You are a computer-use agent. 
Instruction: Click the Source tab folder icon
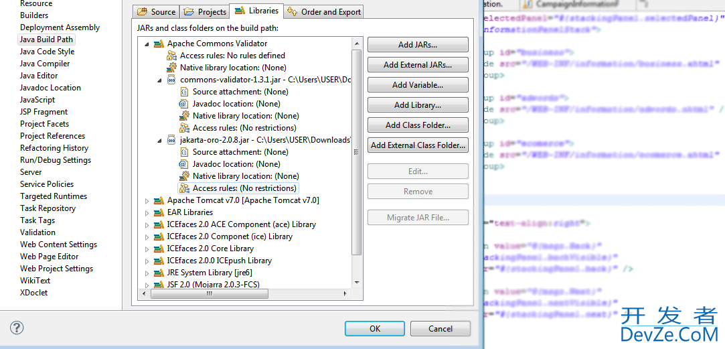pos(143,11)
